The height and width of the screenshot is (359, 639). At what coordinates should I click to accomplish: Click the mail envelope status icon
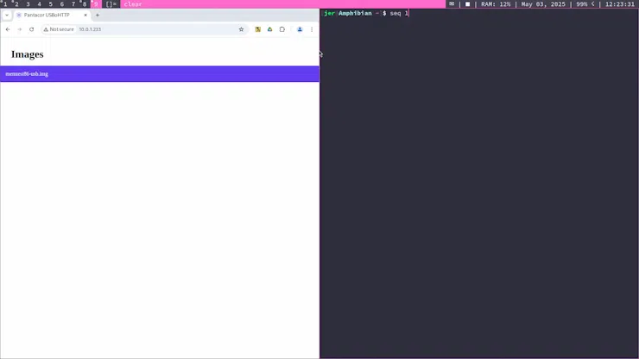point(452,4)
